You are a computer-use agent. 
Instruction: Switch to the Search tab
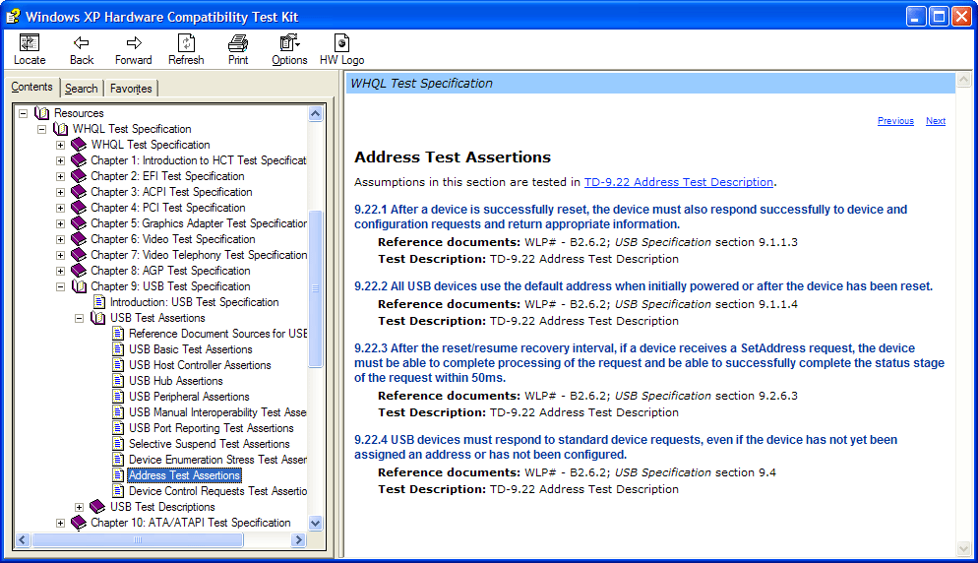point(81,89)
